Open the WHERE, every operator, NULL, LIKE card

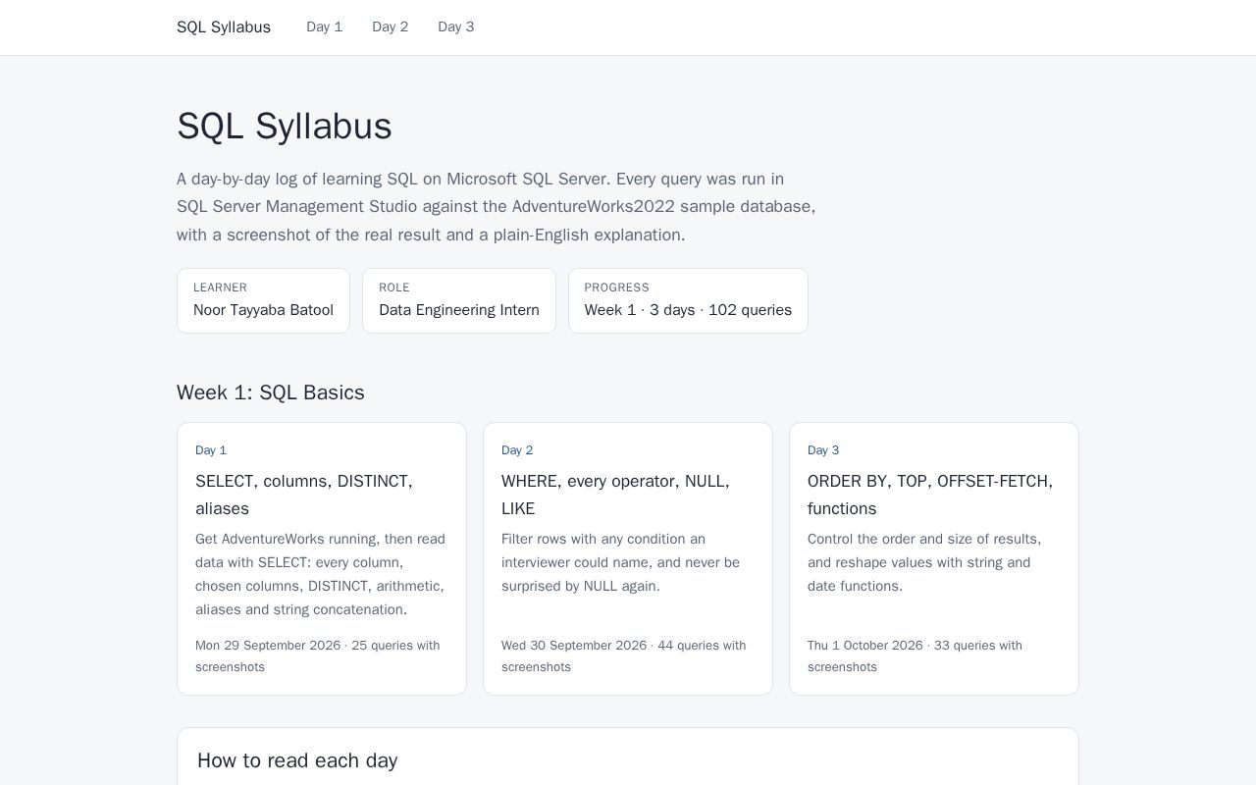628,558
